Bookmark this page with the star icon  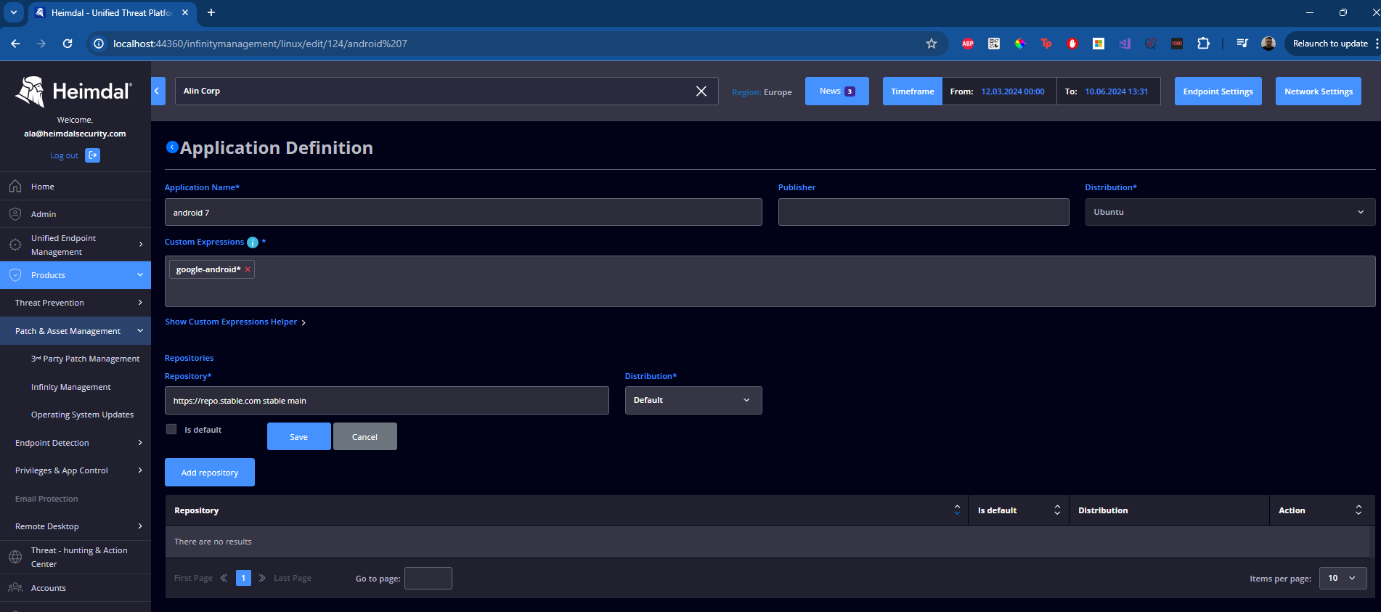[x=932, y=44]
